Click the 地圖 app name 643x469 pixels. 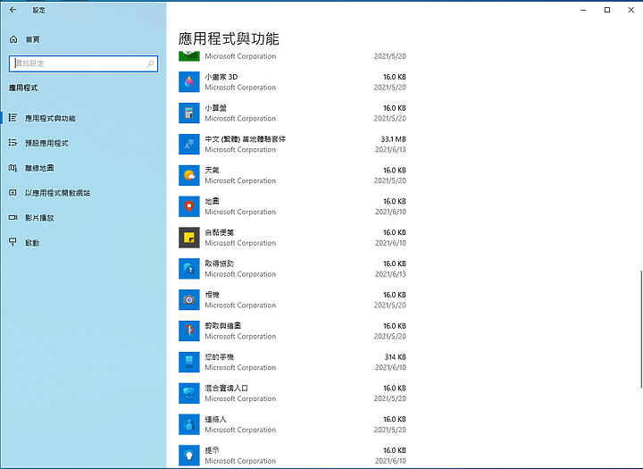coord(212,202)
